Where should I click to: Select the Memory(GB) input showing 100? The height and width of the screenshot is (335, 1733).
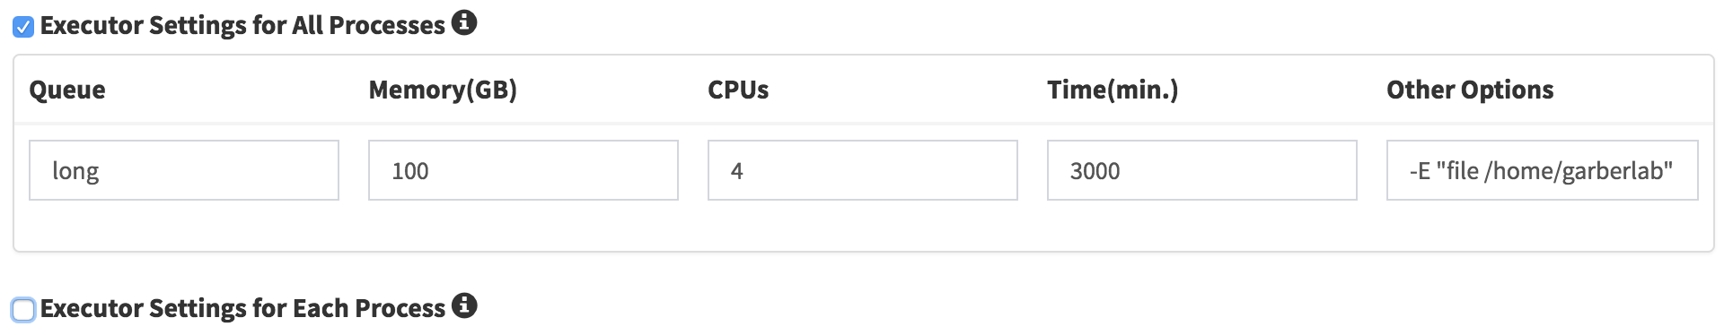point(523,170)
